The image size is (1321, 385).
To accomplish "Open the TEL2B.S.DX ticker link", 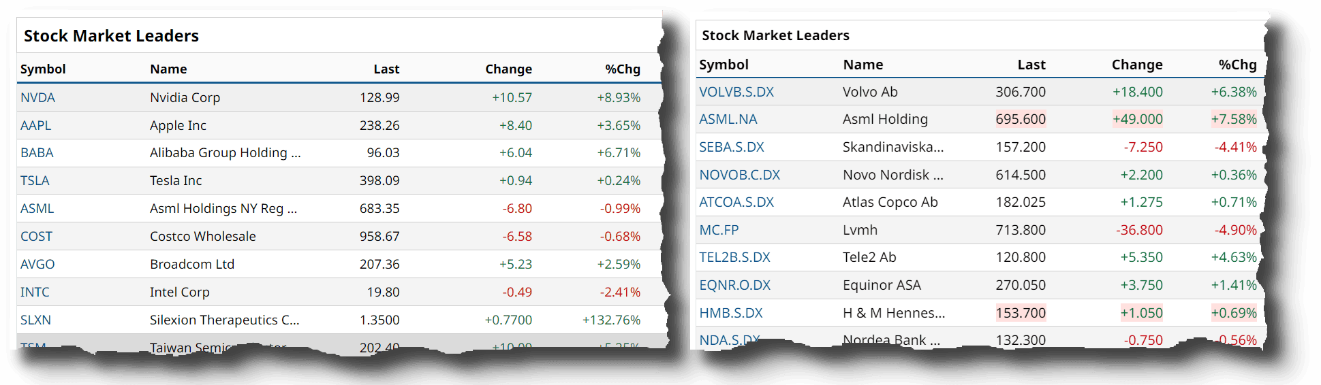I will (x=734, y=258).
